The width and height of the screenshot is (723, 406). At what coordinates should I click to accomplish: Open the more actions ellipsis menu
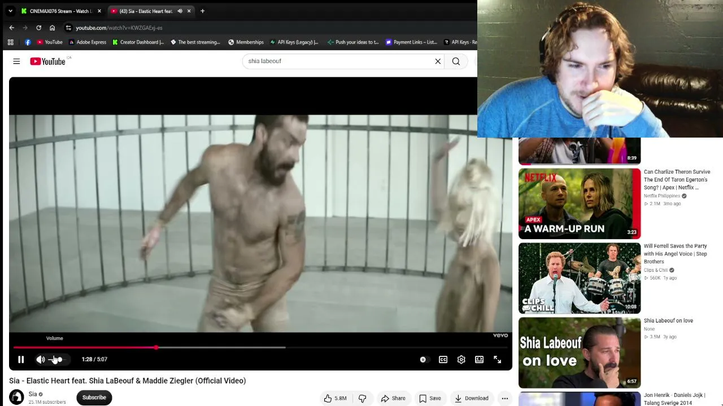[505, 398]
